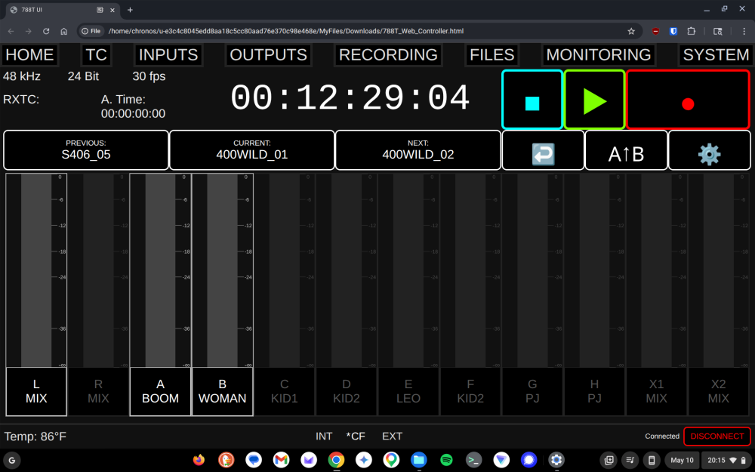755x472 pixels.
Task: Click the cyan stop transport button
Action: coord(532,100)
